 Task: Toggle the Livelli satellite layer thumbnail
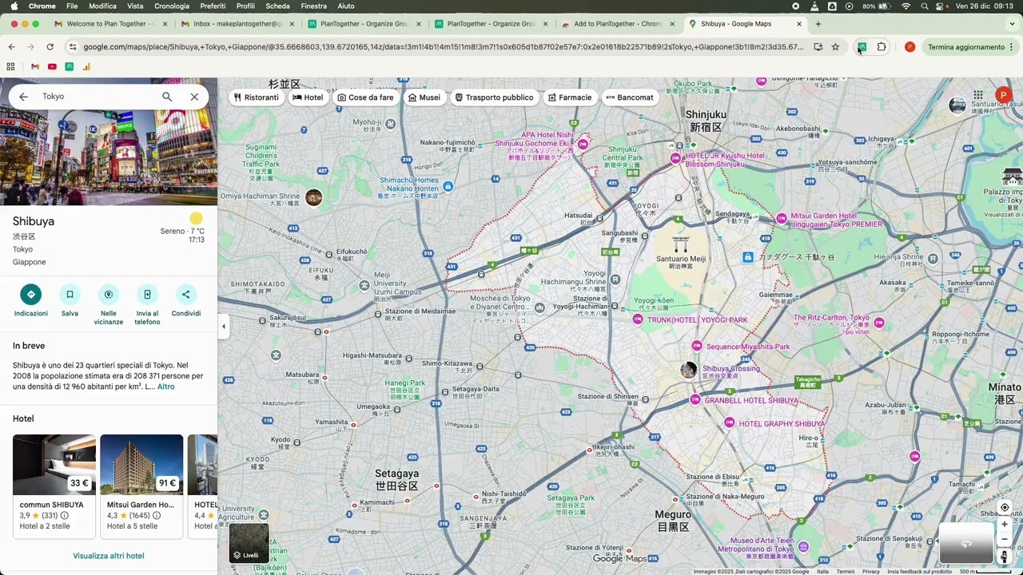249,542
